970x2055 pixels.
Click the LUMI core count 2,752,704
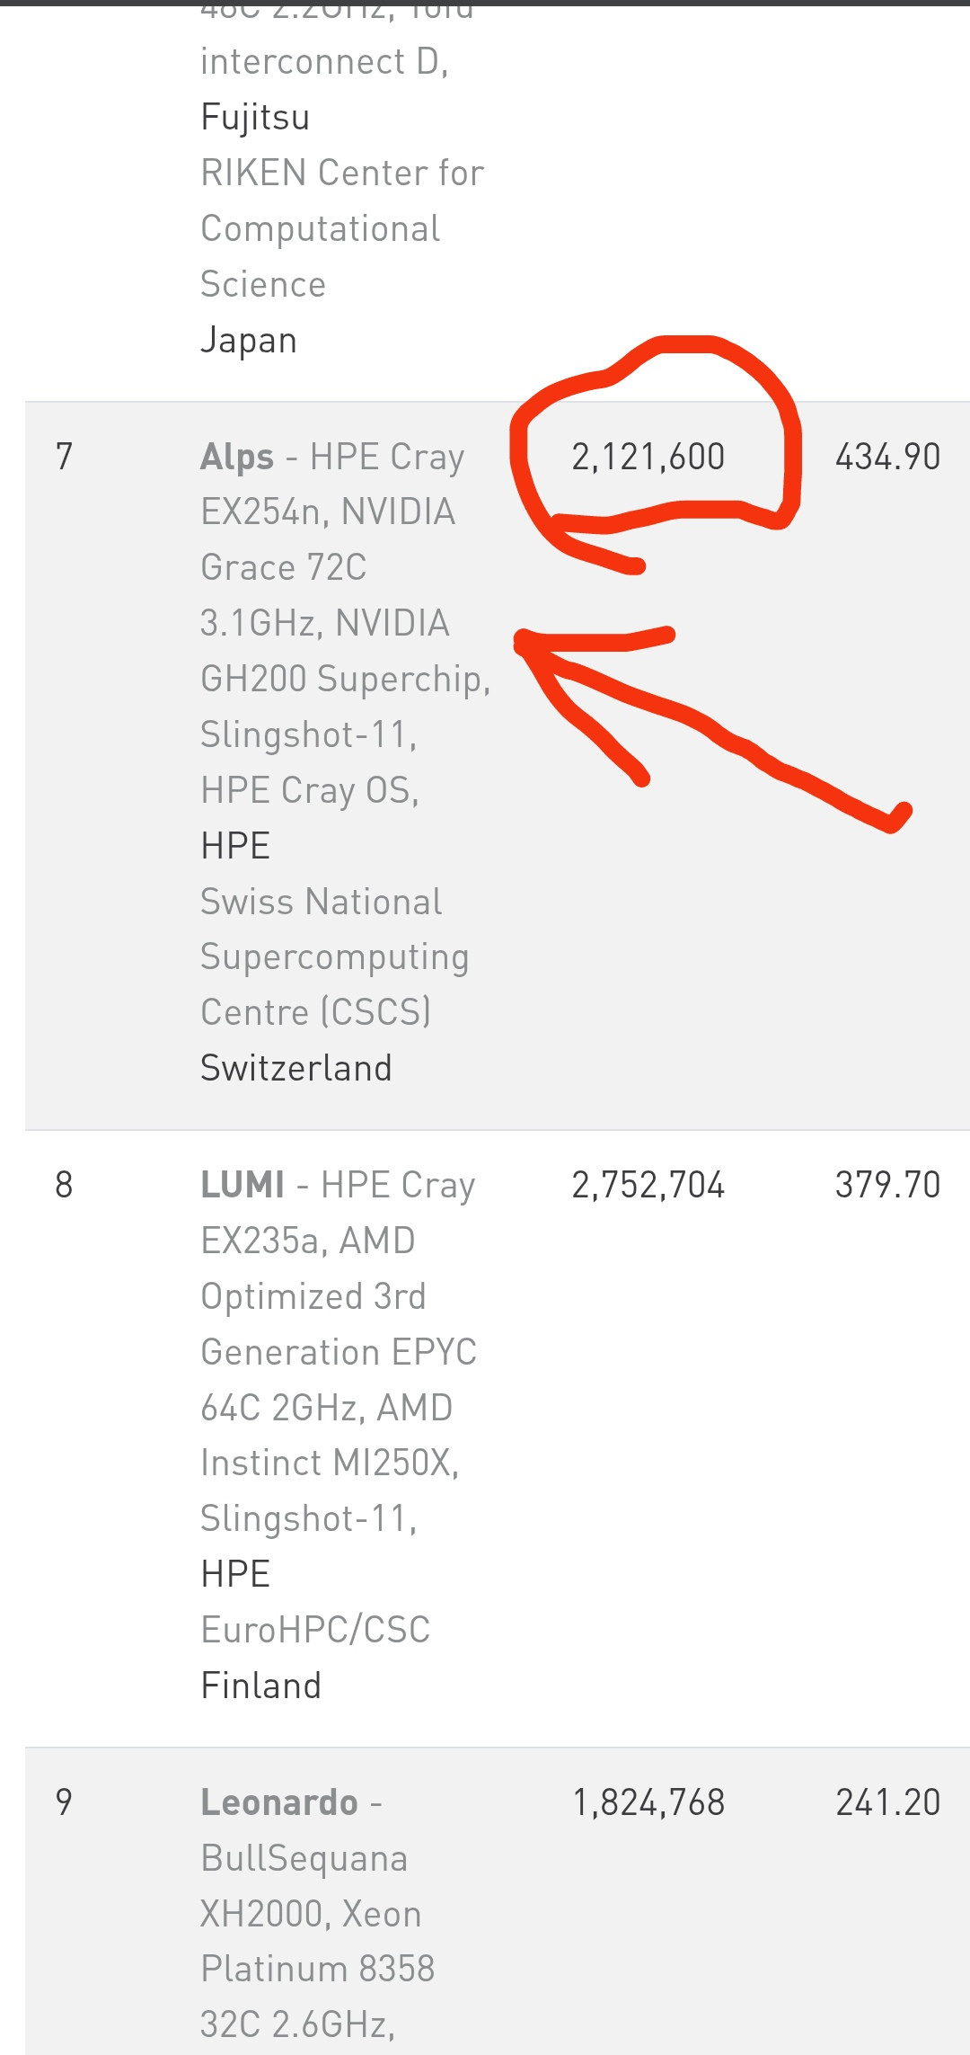(648, 1185)
